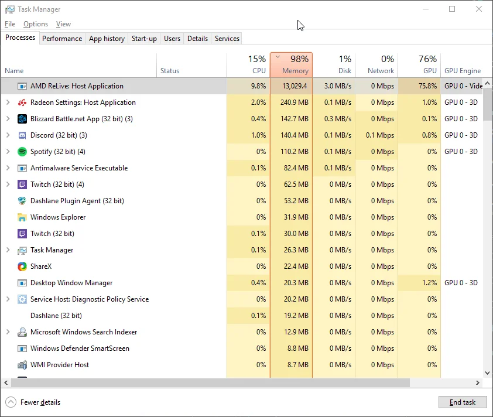
Task: Click the Blizzard Battle.net App icon
Action: [22, 119]
